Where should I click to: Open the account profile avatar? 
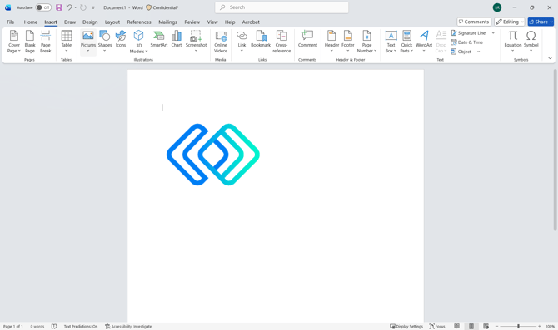(x=497, y=7)
